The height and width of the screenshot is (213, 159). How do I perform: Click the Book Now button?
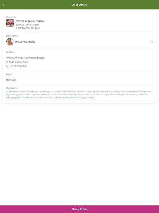79,209
